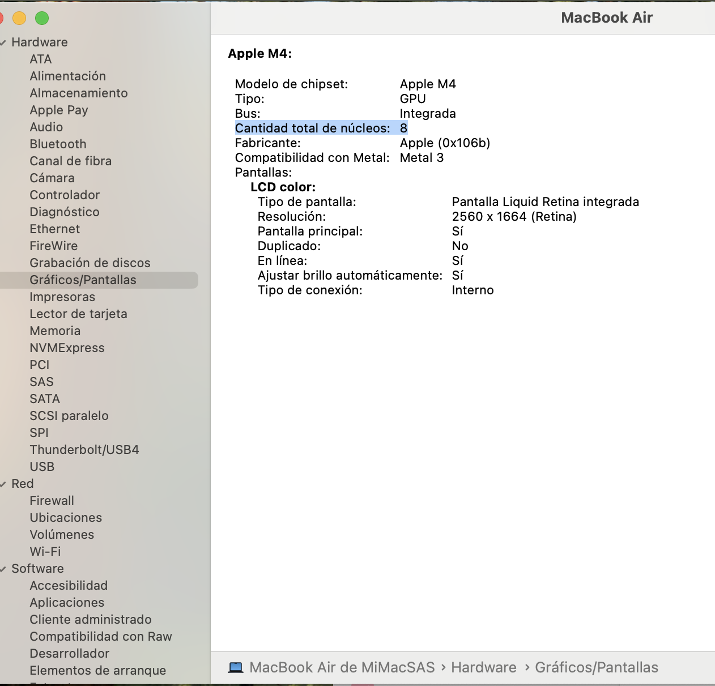Open the Wi-Fi section under Red
This screenshot has height=686, width=715.
pyautogui.click(x=44, y=551)
